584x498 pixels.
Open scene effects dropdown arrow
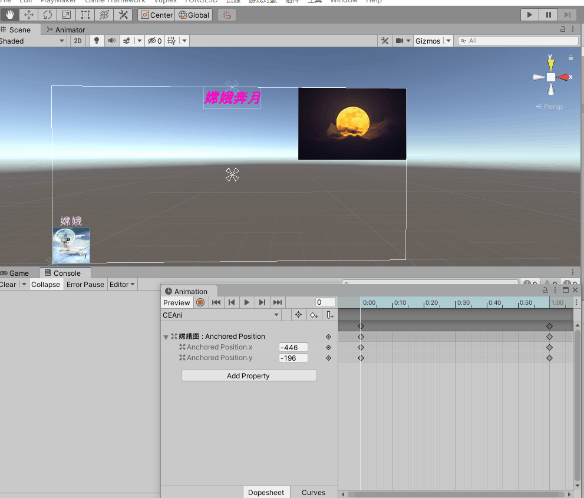pos(139,41)
